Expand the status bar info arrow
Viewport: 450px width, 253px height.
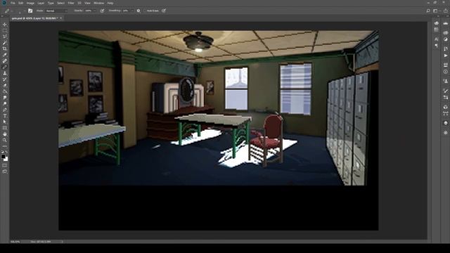63,242
